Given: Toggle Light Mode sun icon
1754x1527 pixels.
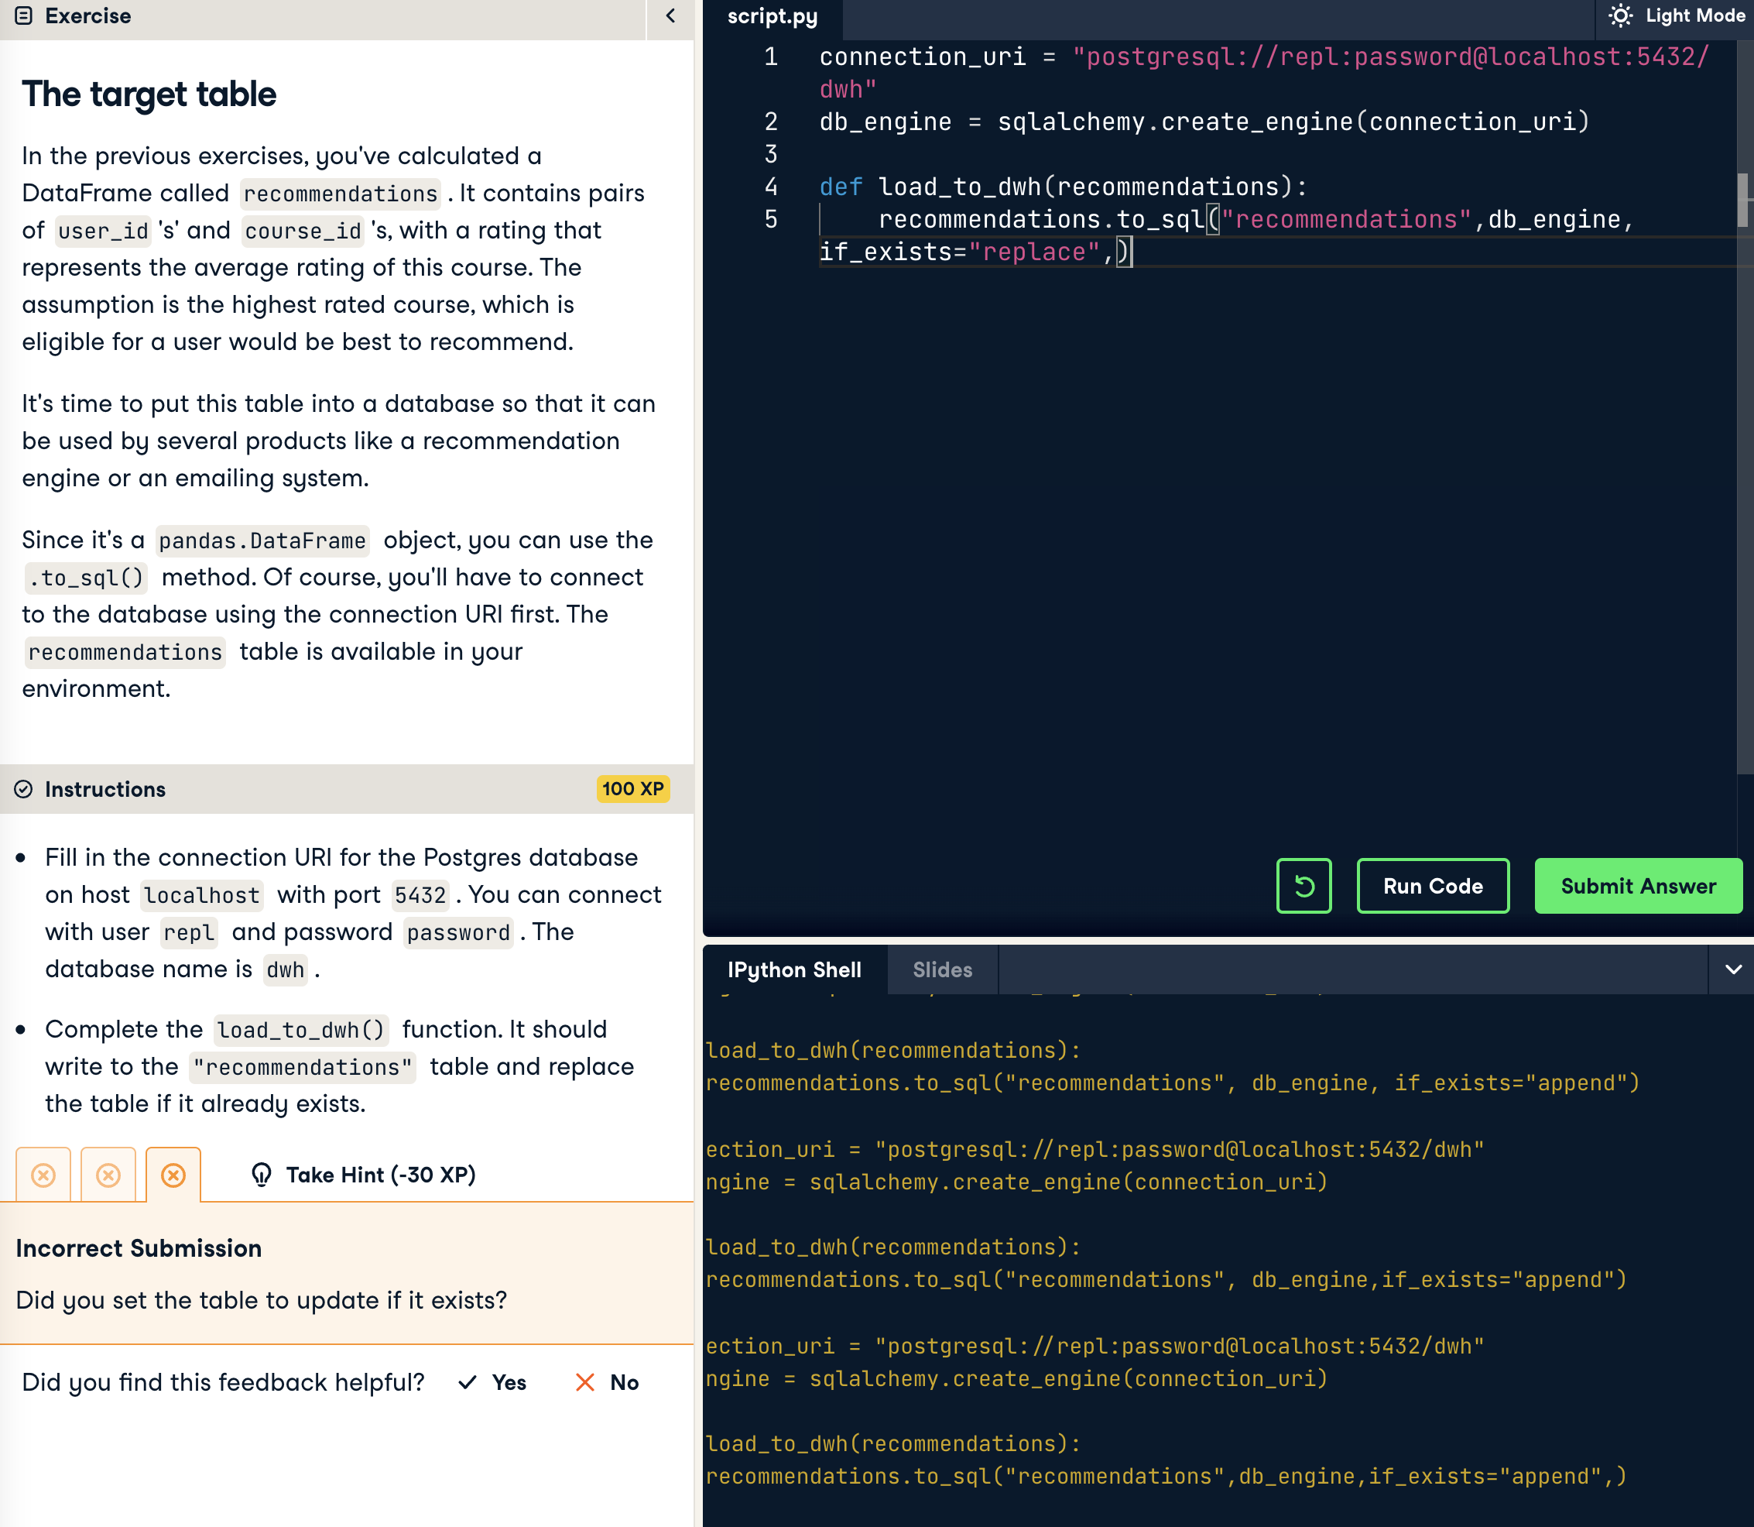Looking at the screenshot, I should (x=1619, y=16).
